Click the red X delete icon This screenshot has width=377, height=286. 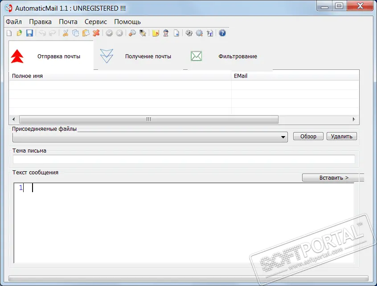tap(96, 33)
